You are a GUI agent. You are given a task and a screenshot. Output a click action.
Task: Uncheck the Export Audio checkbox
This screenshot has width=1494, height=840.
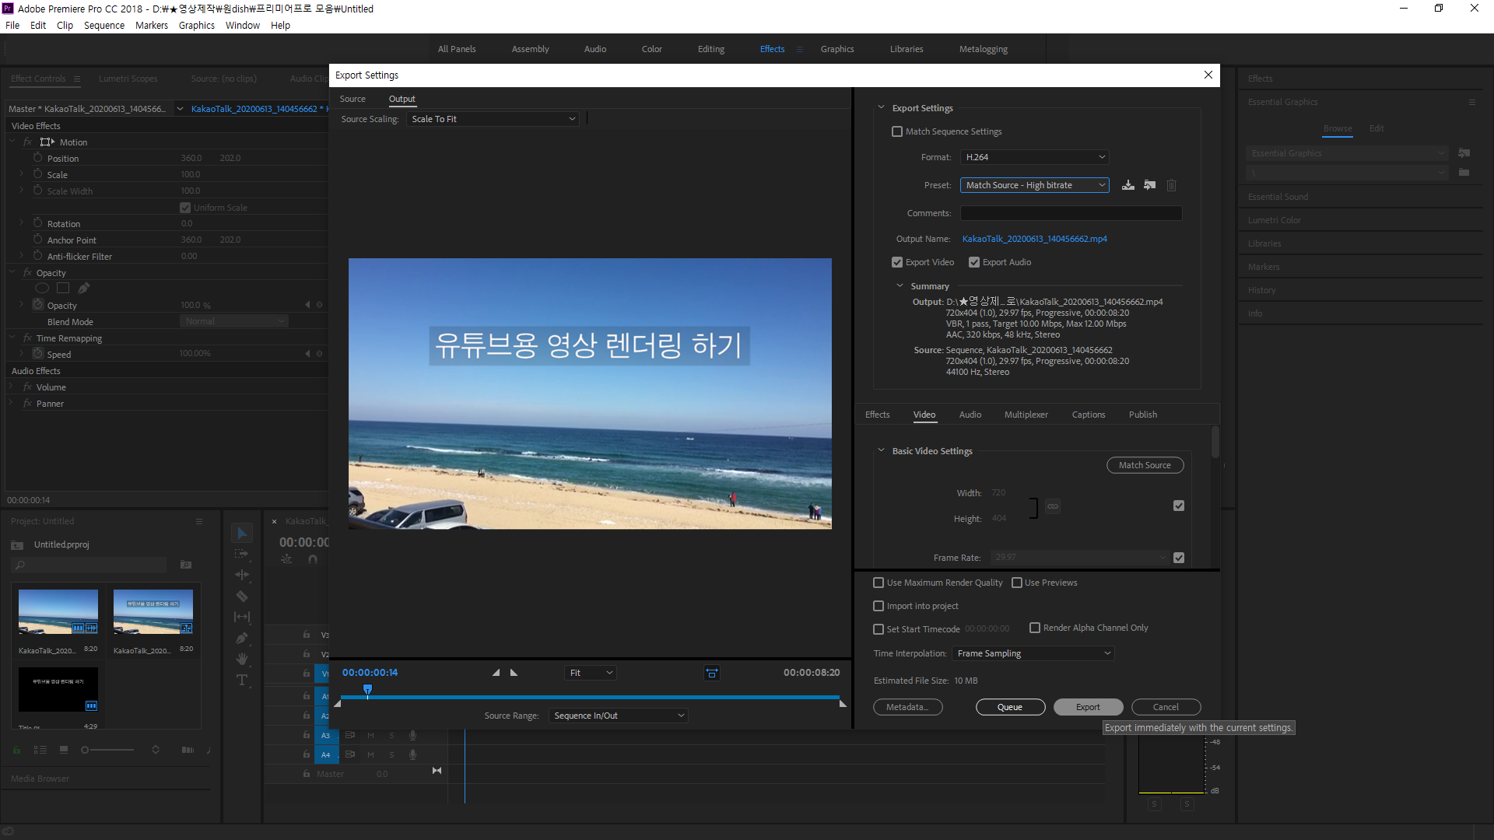click(973, 262)
